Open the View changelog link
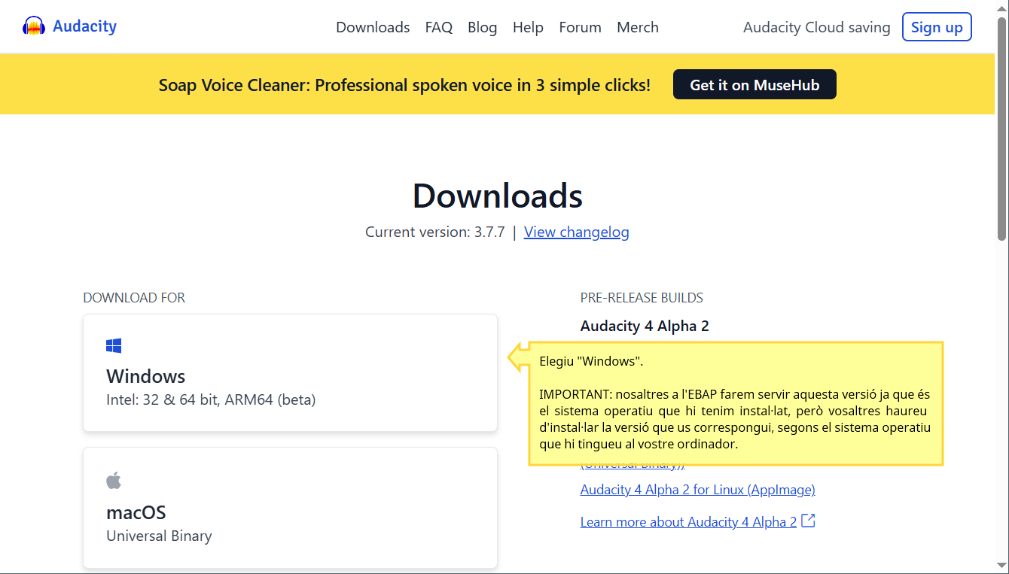 tap(576, 232)
